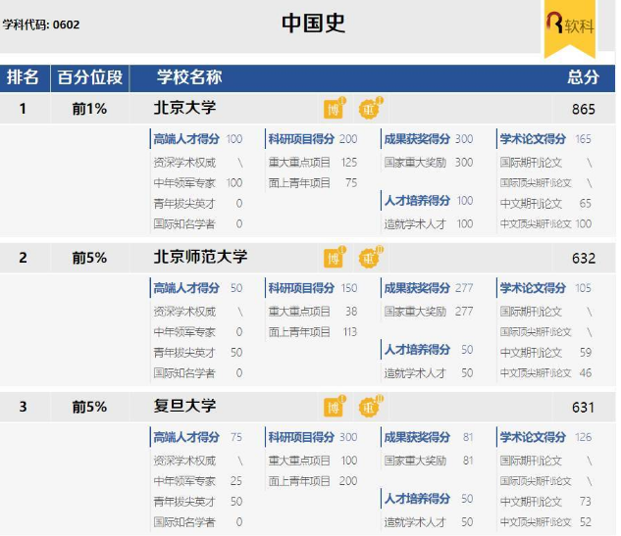Viewport: 621px width, 536px height.
Task: Click 中文期刊论文 value 59
Action: (x=586, y=353)
